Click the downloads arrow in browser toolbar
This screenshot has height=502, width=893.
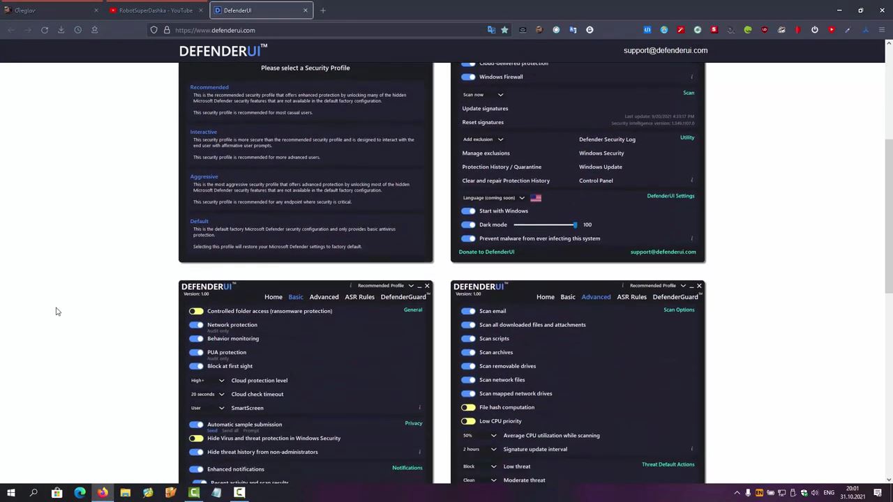point(61,30)
